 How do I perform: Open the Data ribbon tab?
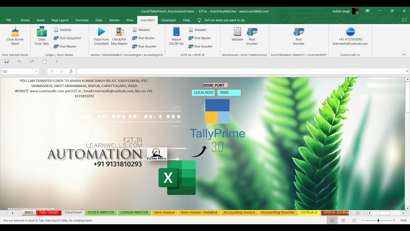(x=99, y=20)
